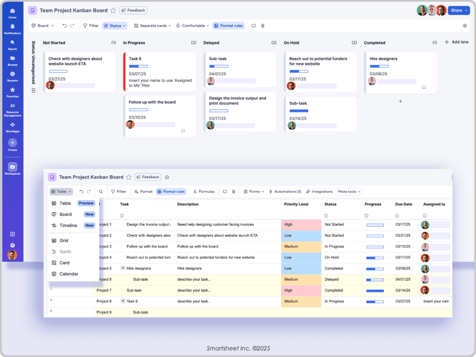The height and width of the screenshot is (357, 476).
Task: Click the magnifier search icon in table toolbar
Action: coord(101,191)
